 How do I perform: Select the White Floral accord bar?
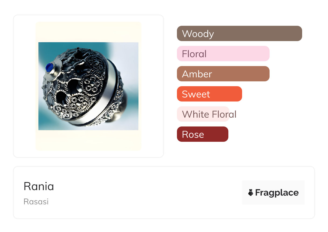point(203,114)
